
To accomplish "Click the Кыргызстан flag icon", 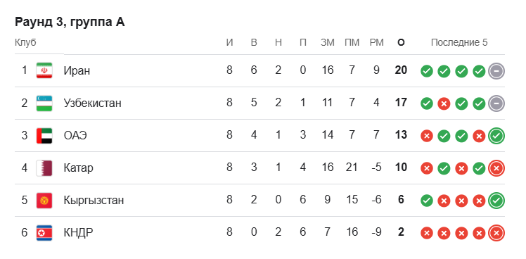I will tap(44, 201).
